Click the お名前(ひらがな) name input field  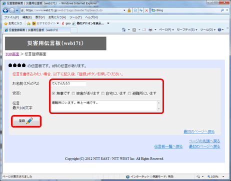(x=68, y=83)
